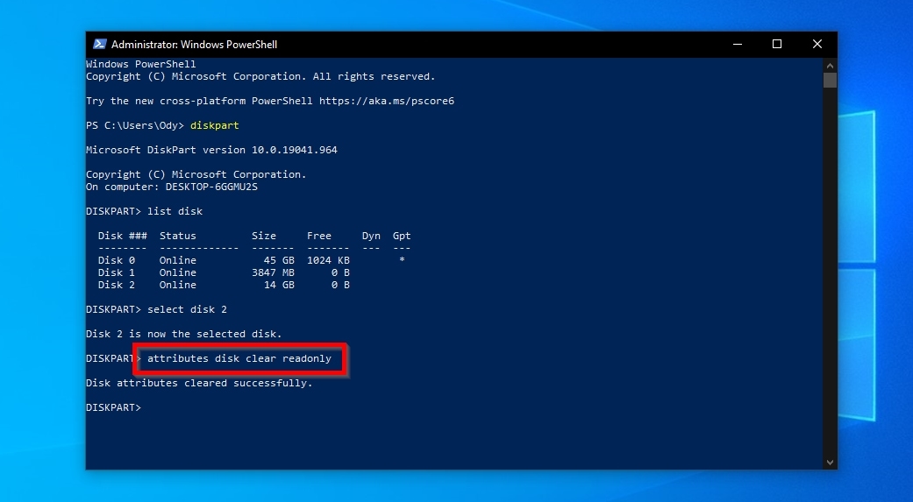This screenshot has width=913, height=502.
Task: Click the 'Dyn' column header
Action: (x=371, y=236)
